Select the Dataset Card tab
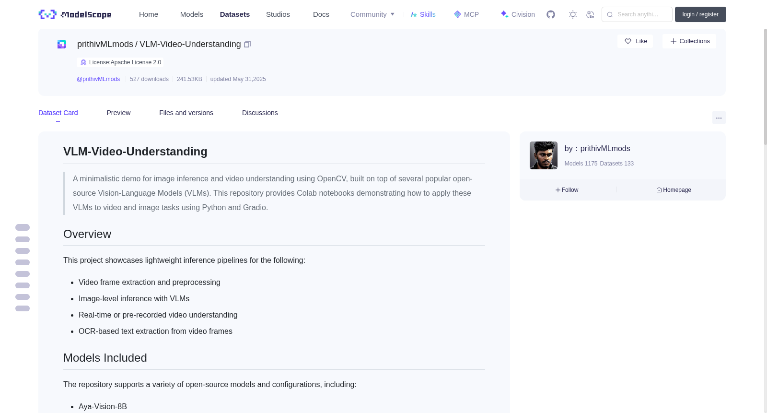 click(58, 113)
